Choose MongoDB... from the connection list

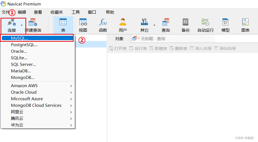point(37,78)
